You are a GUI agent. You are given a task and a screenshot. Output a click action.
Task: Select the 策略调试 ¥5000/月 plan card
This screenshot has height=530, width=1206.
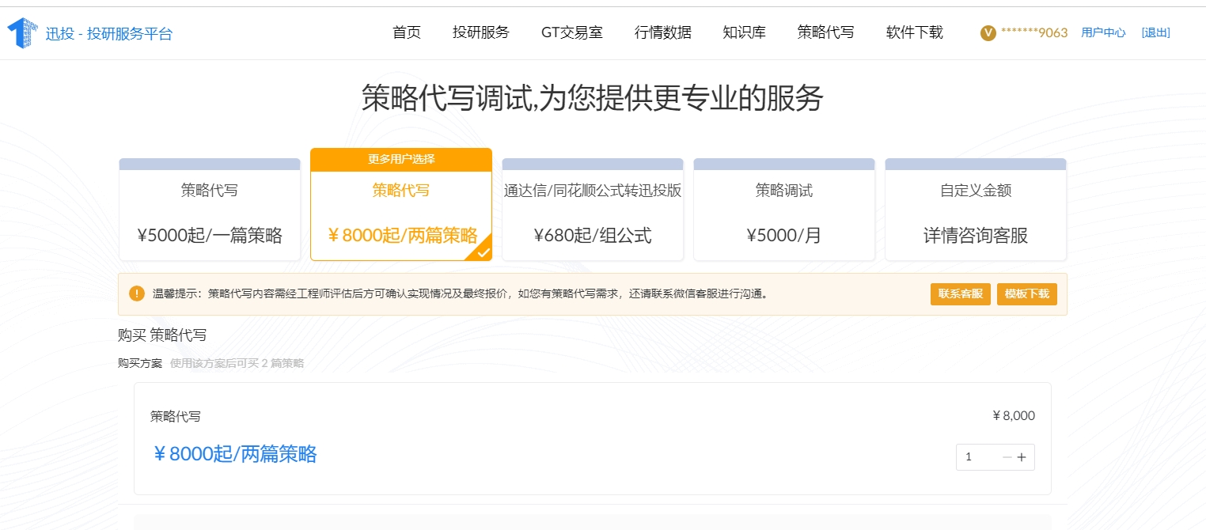pyautogui.click(x=784, y=214)
